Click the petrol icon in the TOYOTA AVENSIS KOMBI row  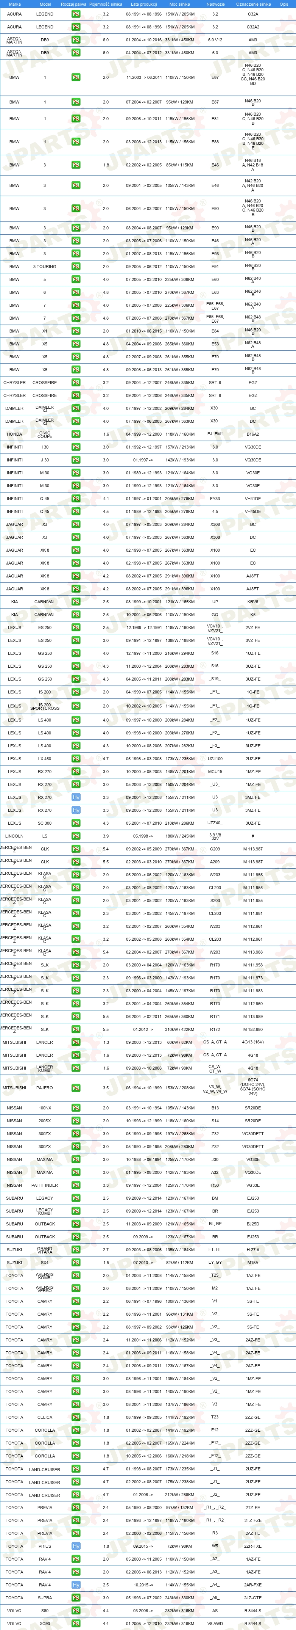(x=76, y=1275)
